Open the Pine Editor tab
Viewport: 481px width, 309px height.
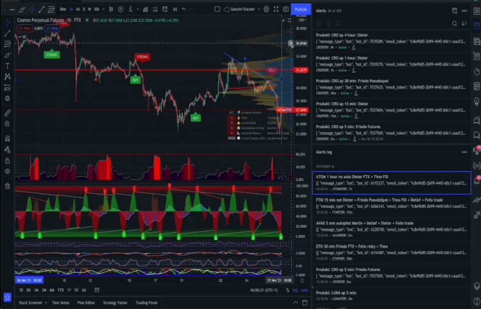coord(86,303)
